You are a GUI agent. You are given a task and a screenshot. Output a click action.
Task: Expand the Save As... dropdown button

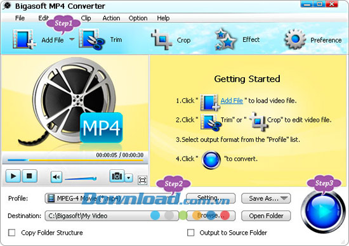[x=266, y=198]
